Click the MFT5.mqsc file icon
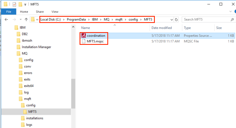 coord(84,41)
